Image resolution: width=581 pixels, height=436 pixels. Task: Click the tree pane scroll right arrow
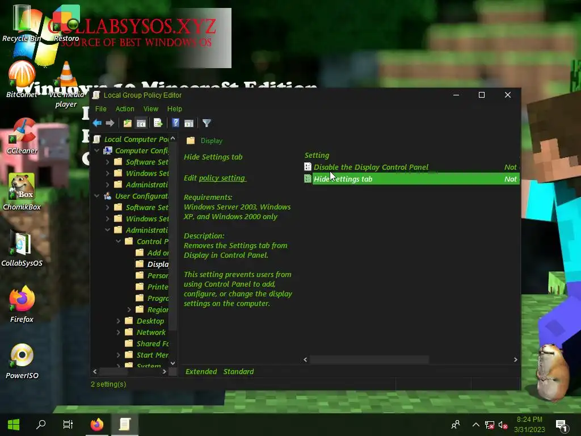[164, 371]
